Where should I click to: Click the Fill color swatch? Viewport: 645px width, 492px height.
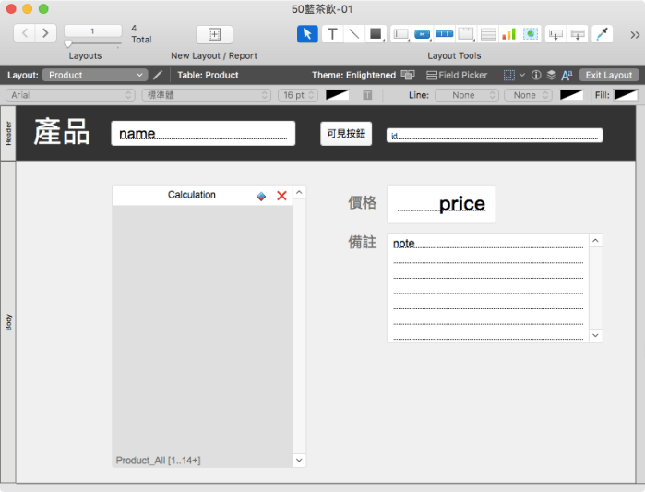pyautogui.click(x=626, y=95)
